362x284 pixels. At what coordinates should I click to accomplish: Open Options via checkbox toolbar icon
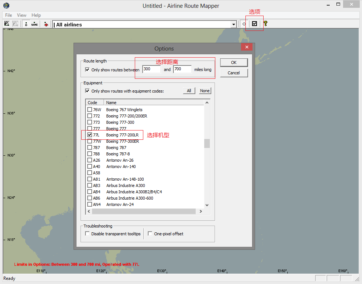click(254, 23)
